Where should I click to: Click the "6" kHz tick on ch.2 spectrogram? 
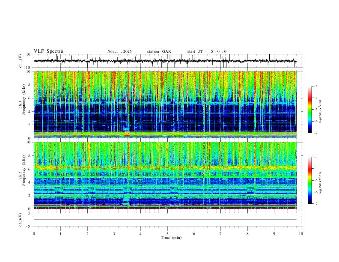(x=30, y=169)
